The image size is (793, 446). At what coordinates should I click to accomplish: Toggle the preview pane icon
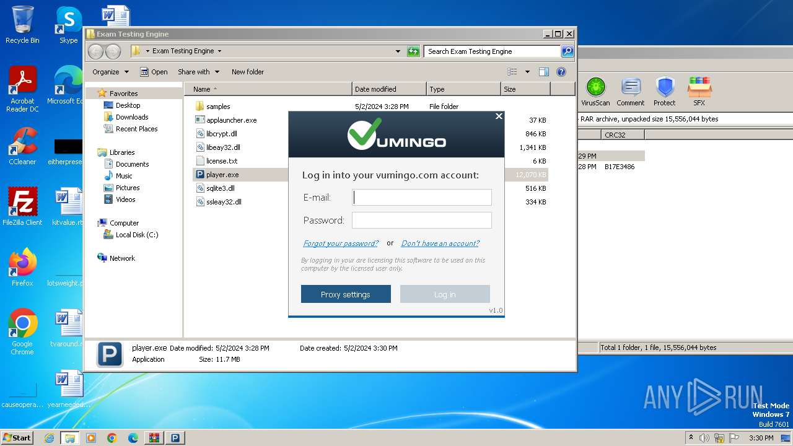(544, 72)
